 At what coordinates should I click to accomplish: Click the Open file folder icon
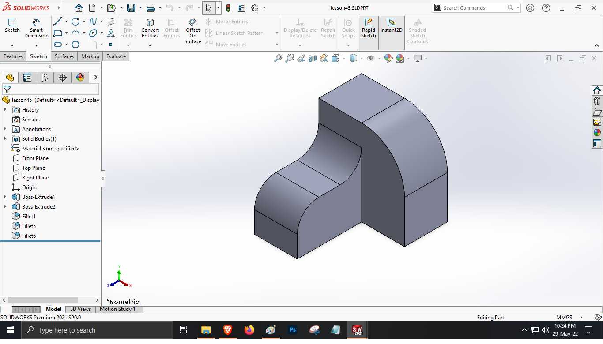pos(111,8)
